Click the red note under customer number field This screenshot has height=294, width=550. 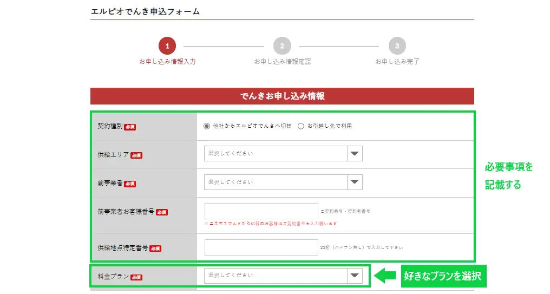click(x=271, y=224)
